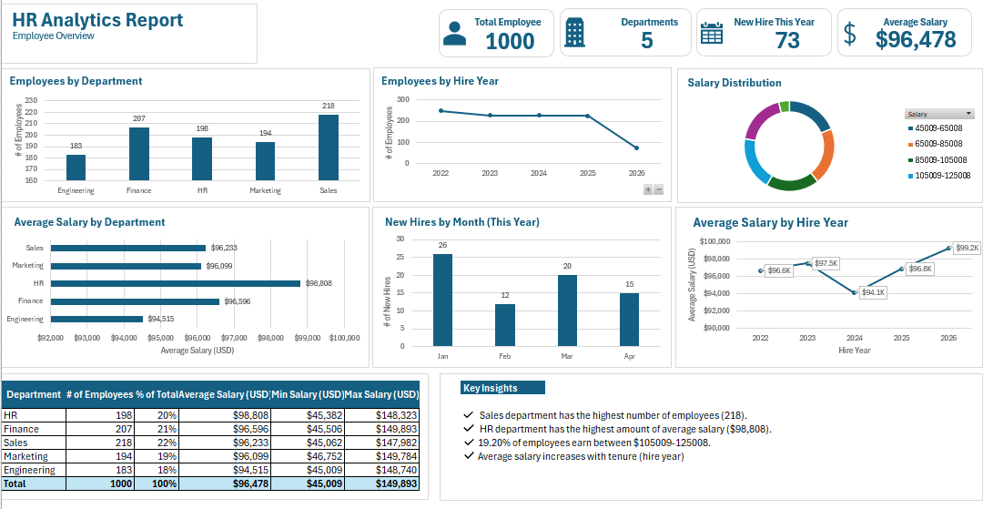The image size is (993, 509).
Task: Select the Sales bar labeled 218
Action: [x=328, y=148]
